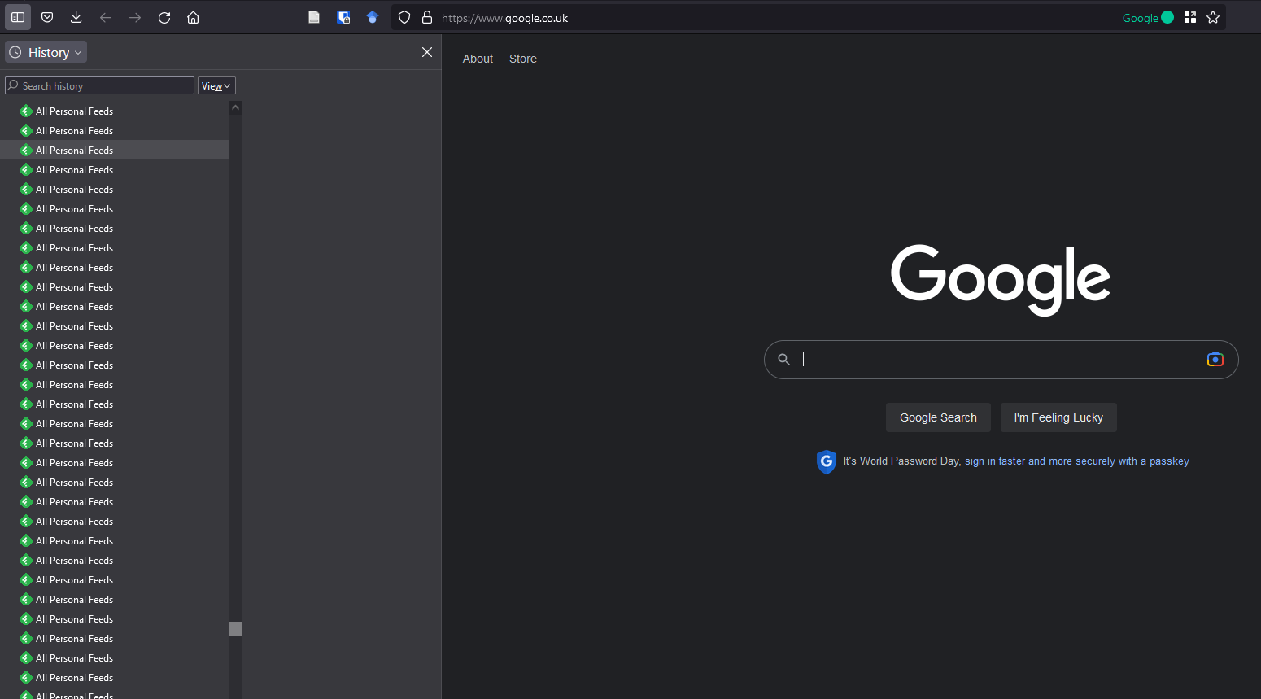
Task: Open the View sort dropdown
Action: 216,85
